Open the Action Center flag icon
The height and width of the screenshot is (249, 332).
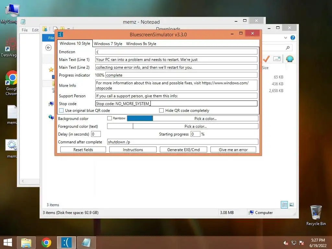click(x=302, y=243)
